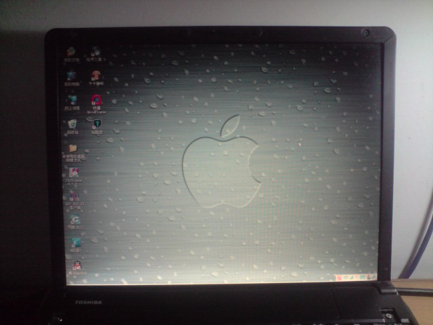
Task: Open the Recycle Bin icon
Action: click(72, 127)
